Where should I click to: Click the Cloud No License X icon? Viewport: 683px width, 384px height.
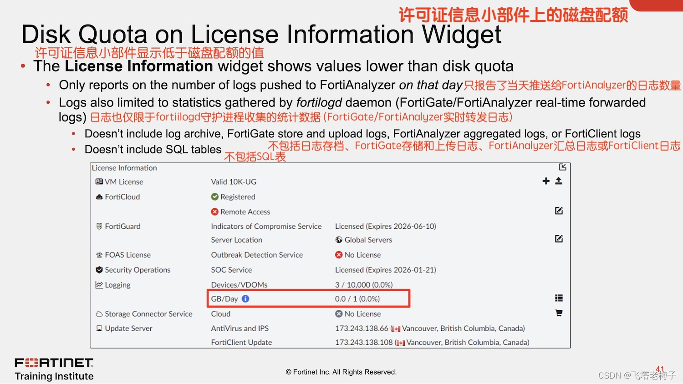coord(339,313)
